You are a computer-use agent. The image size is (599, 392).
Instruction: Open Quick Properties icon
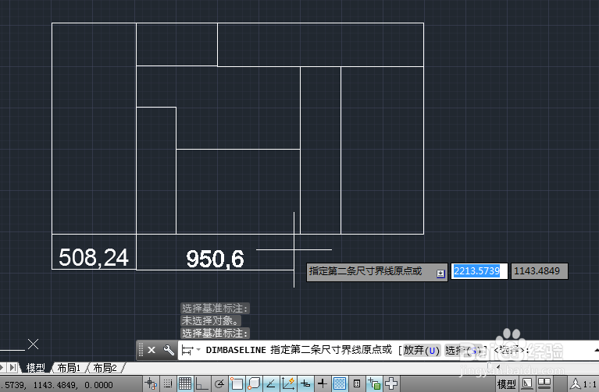[x=357, y=383]
